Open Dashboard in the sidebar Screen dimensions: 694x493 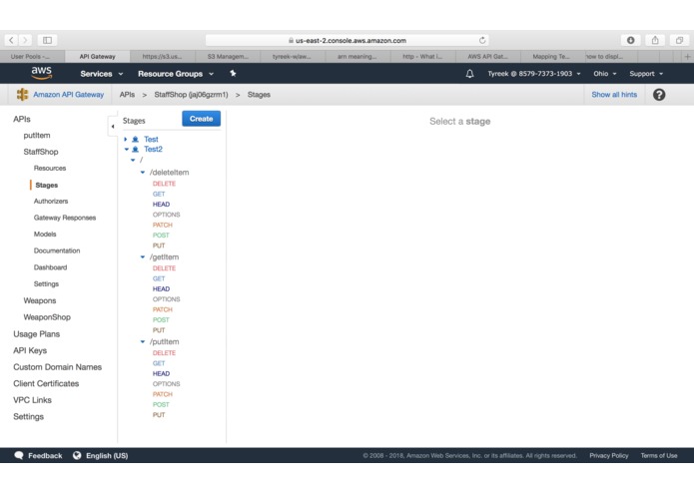(50, 267)
